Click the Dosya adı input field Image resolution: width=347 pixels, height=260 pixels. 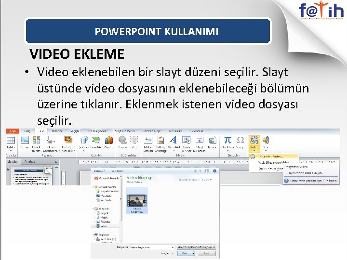tap(152, 247)
